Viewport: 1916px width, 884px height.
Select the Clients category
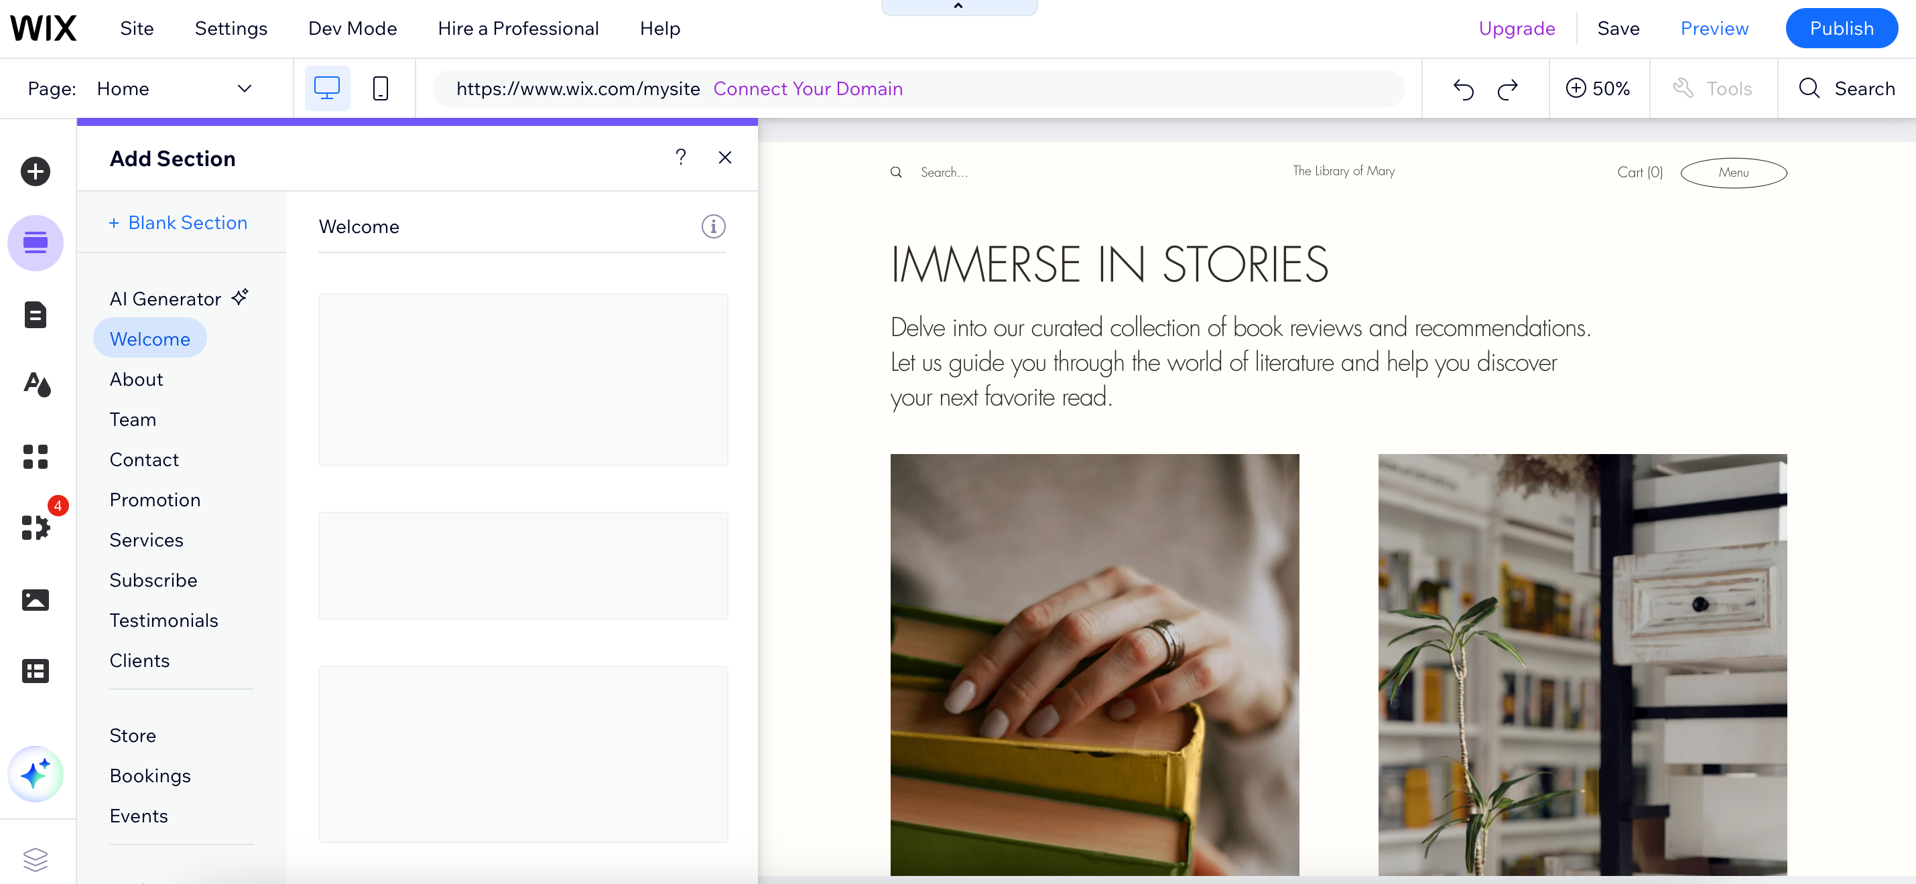click(x=139, y=660)
